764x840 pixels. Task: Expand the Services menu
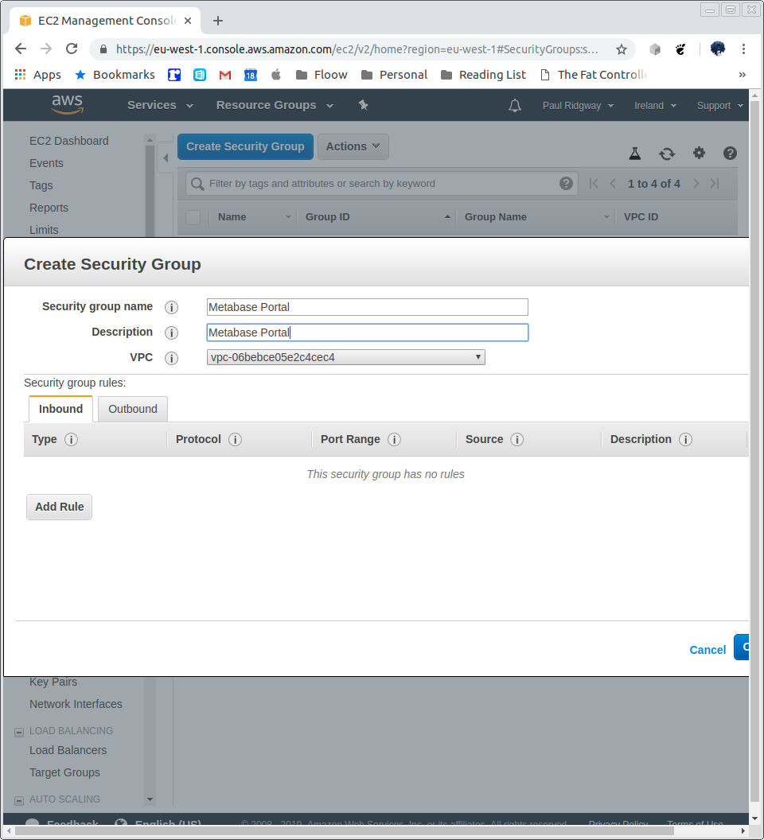point(160,105)
